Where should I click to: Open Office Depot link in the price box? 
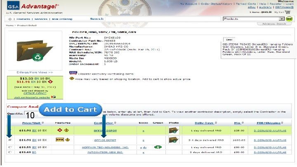(35, 93)
